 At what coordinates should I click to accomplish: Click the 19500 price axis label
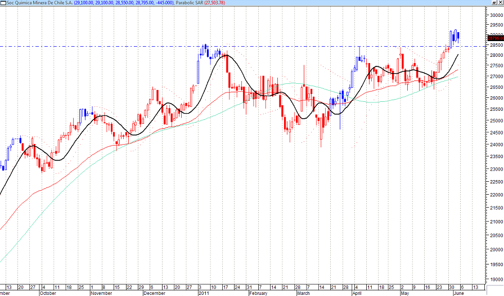(x=497, y=264)
